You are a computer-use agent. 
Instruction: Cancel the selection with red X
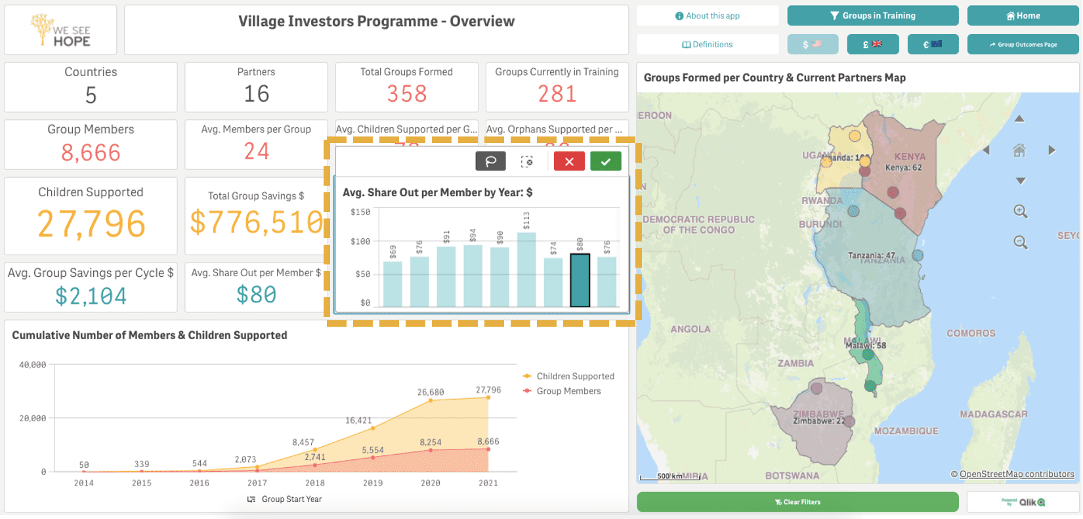(x=569, y=161)
